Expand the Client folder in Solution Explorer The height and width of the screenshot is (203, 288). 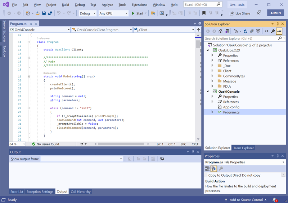[x=212, y=70]
